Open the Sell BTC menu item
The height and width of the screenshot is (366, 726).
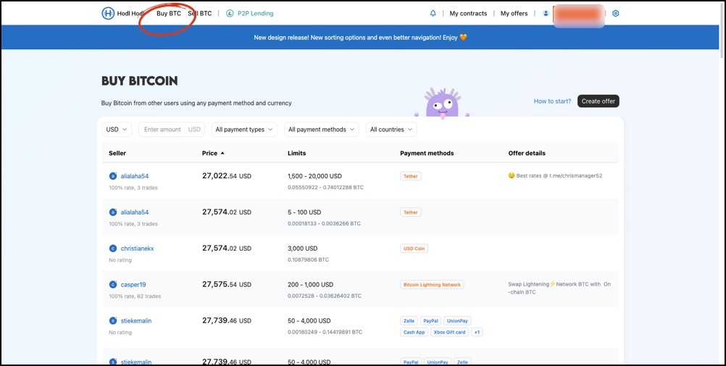pos(199,14)
